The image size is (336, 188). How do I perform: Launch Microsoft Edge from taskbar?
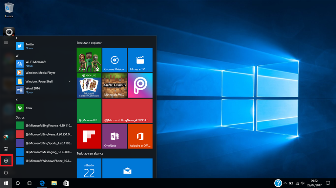(42, 183)
